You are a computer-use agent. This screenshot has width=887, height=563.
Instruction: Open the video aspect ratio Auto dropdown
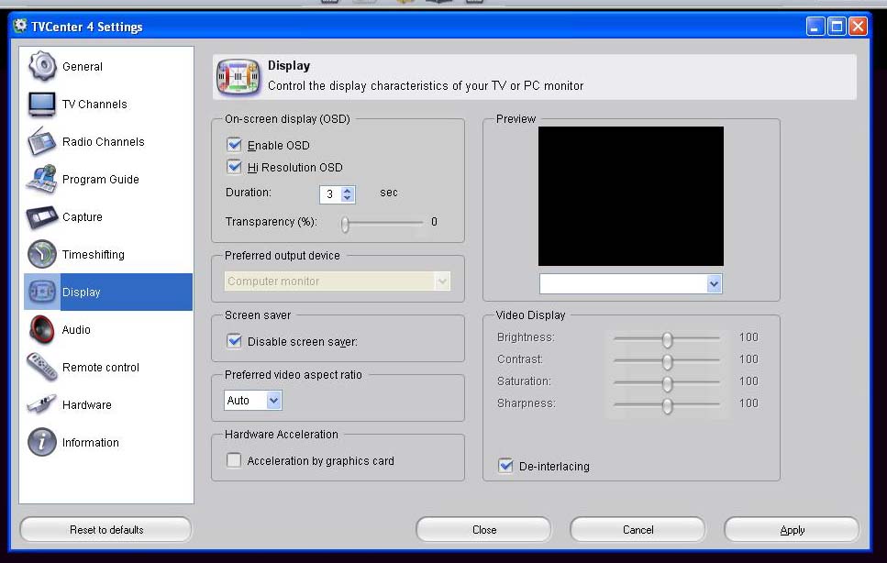(273, 400)
